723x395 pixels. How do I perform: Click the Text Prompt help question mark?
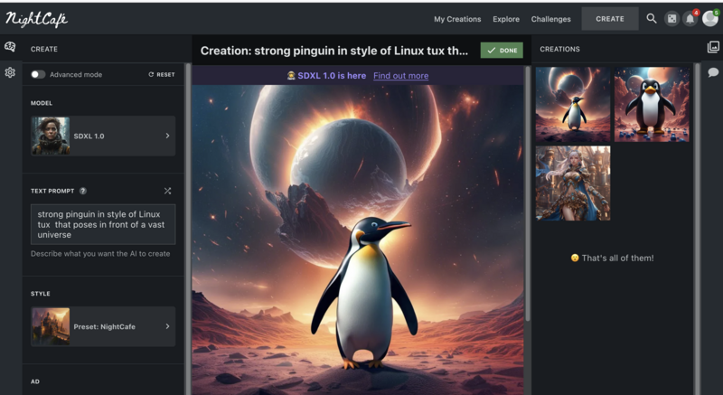click(x=83, y=191)
